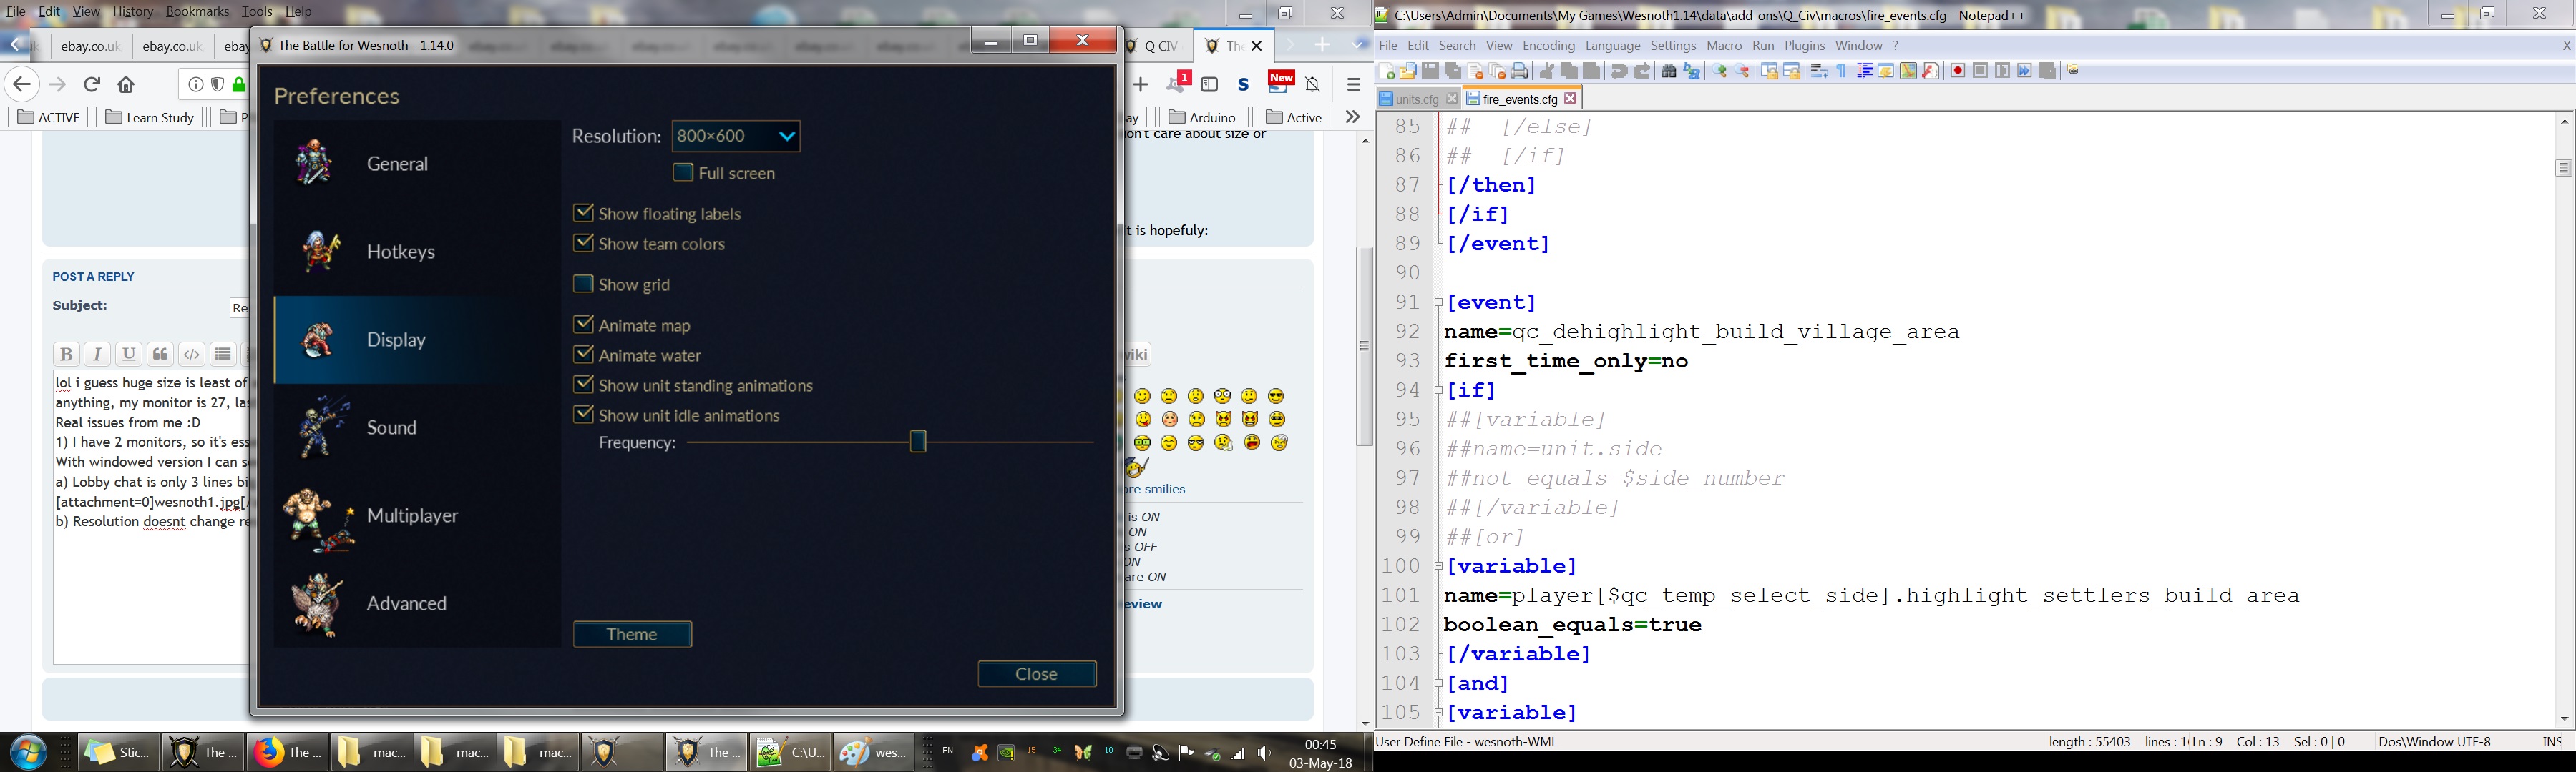Toggle Show unit standing animations checkbox
Image resolution: width=2576 pixels, height=772 pixels.
pyautogui.click(x=583, y=385)
